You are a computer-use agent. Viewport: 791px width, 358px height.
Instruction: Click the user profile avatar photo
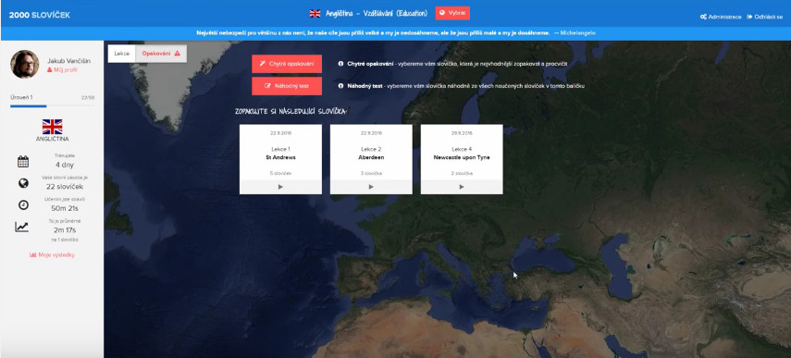point(25,64)
